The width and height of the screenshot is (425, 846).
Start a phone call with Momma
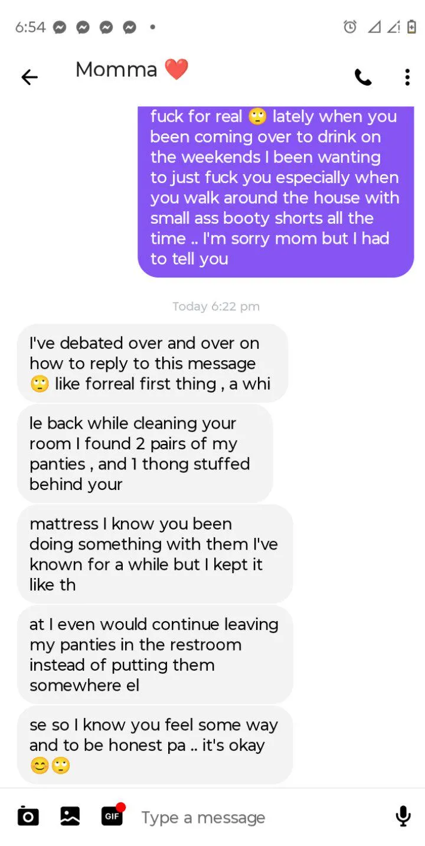click(x=363, y=77)
